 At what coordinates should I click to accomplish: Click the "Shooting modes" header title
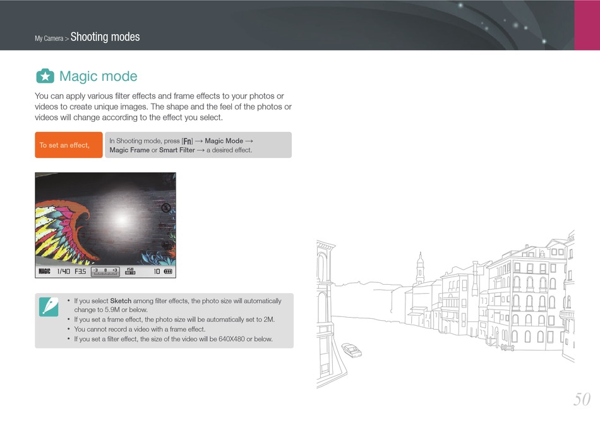[x=105, y=37]
